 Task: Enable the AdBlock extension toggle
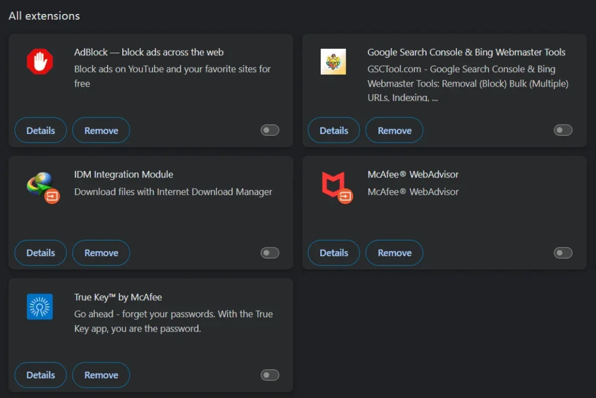point(269,130)
